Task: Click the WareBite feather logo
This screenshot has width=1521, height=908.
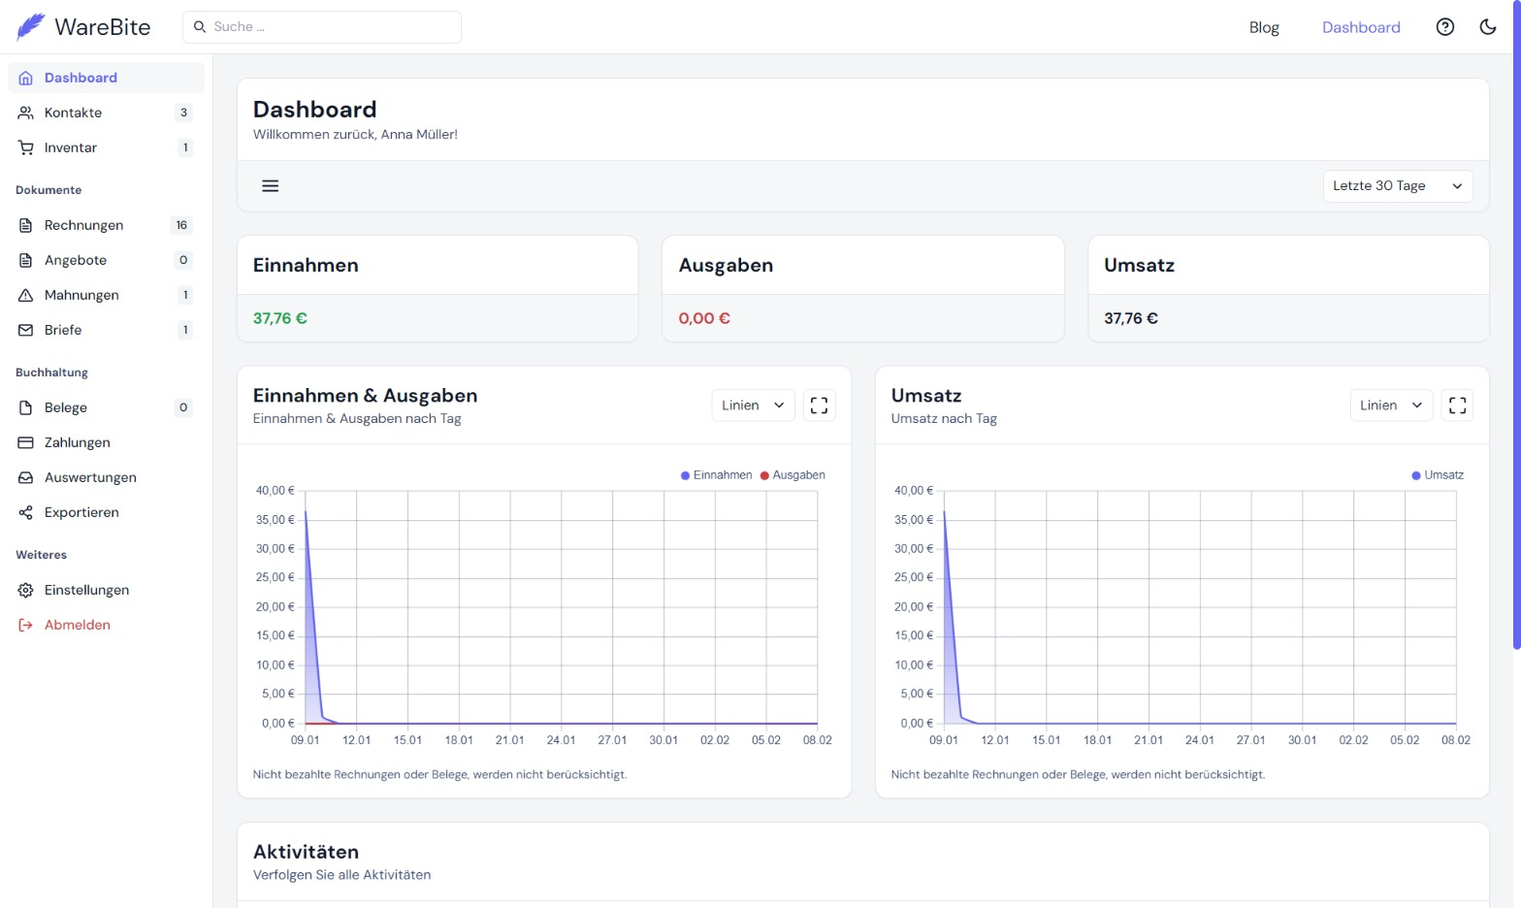Action: 31,27
